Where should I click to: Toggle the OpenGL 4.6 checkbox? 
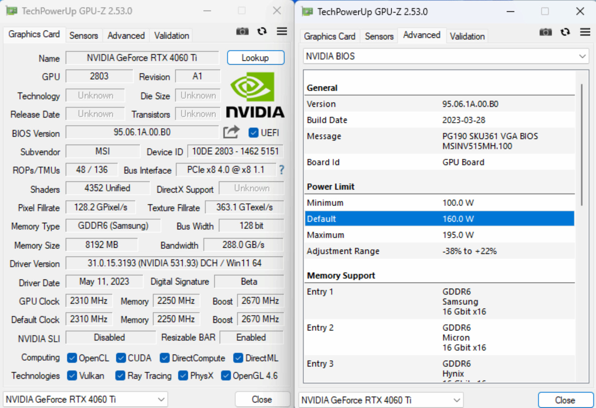point(226,376)
